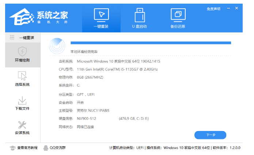This screenshot has height=155, width=254.
Task: Click the detection progress bar
Action: click(151, 43)
